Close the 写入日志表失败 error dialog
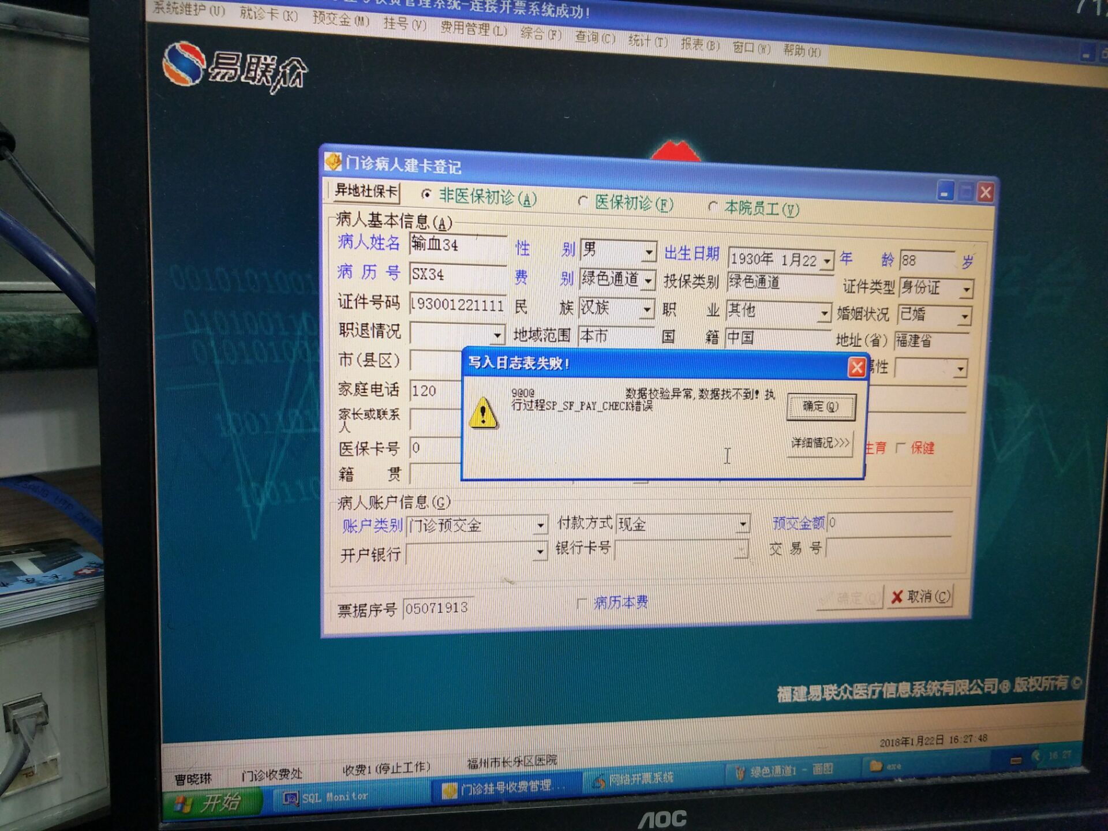Screen dimensions: 1108x831 point(856,368)
